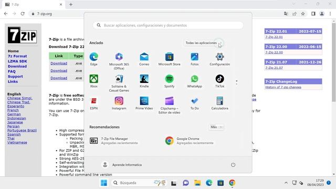336x189 pixels.
Task: Open WhatsApp pinned app
Action: (195, 81)
